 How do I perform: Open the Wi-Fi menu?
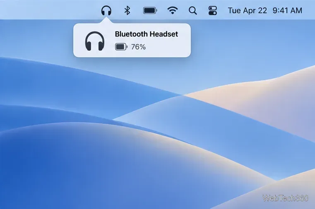click(173, 10)
